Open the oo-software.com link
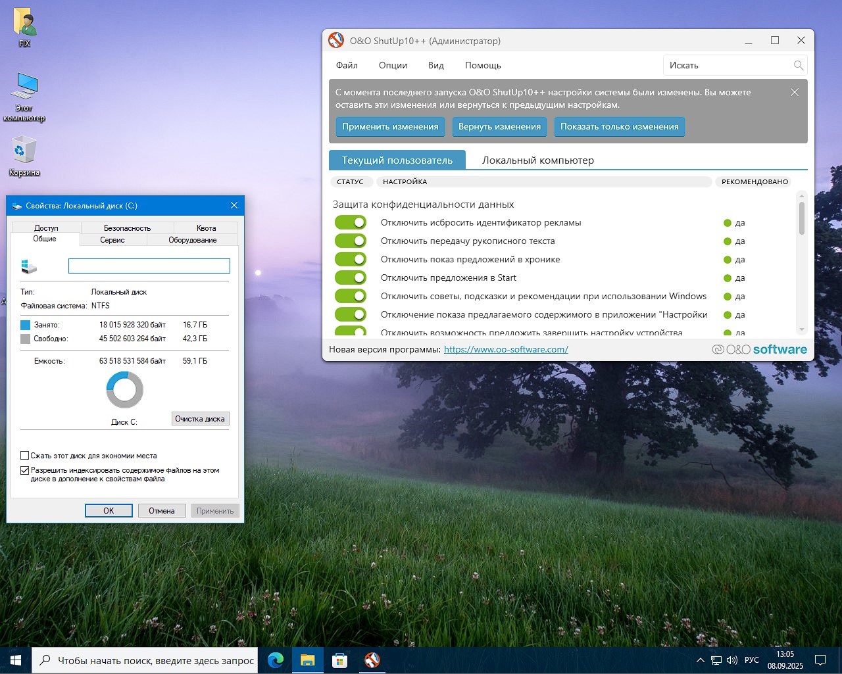 coord(506,350)
